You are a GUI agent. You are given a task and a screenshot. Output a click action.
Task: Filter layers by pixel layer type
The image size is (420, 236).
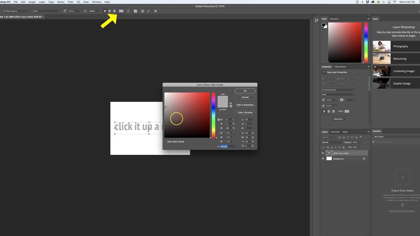(340, 137)
